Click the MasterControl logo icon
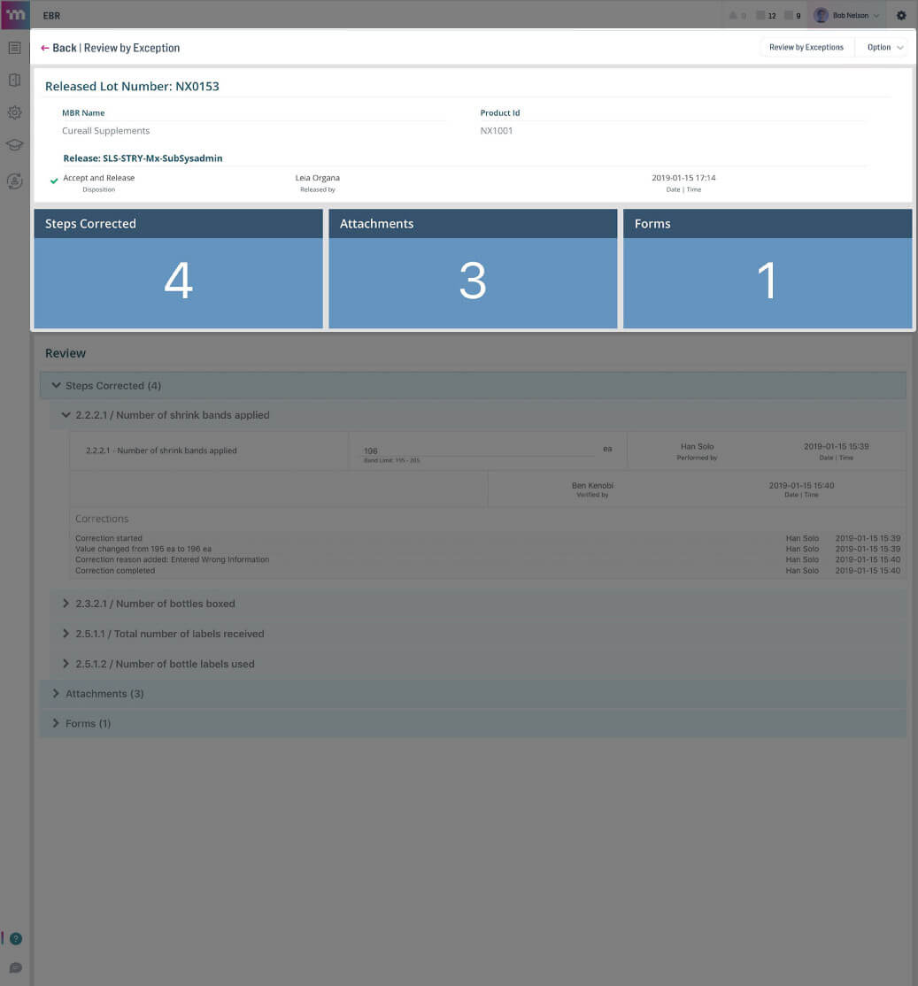918x986 pixels. (x=14, y=15)
